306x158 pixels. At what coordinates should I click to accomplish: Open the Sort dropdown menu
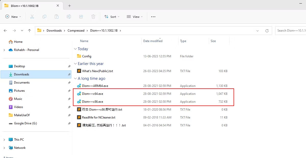click(112, 17)
